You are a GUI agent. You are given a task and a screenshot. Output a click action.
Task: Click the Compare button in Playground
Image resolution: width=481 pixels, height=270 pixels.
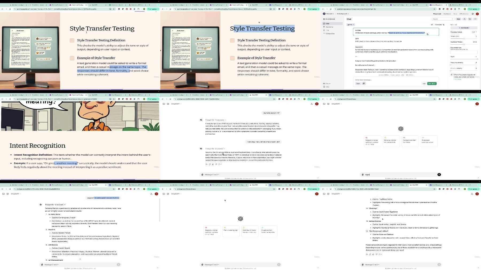(440, 25)
